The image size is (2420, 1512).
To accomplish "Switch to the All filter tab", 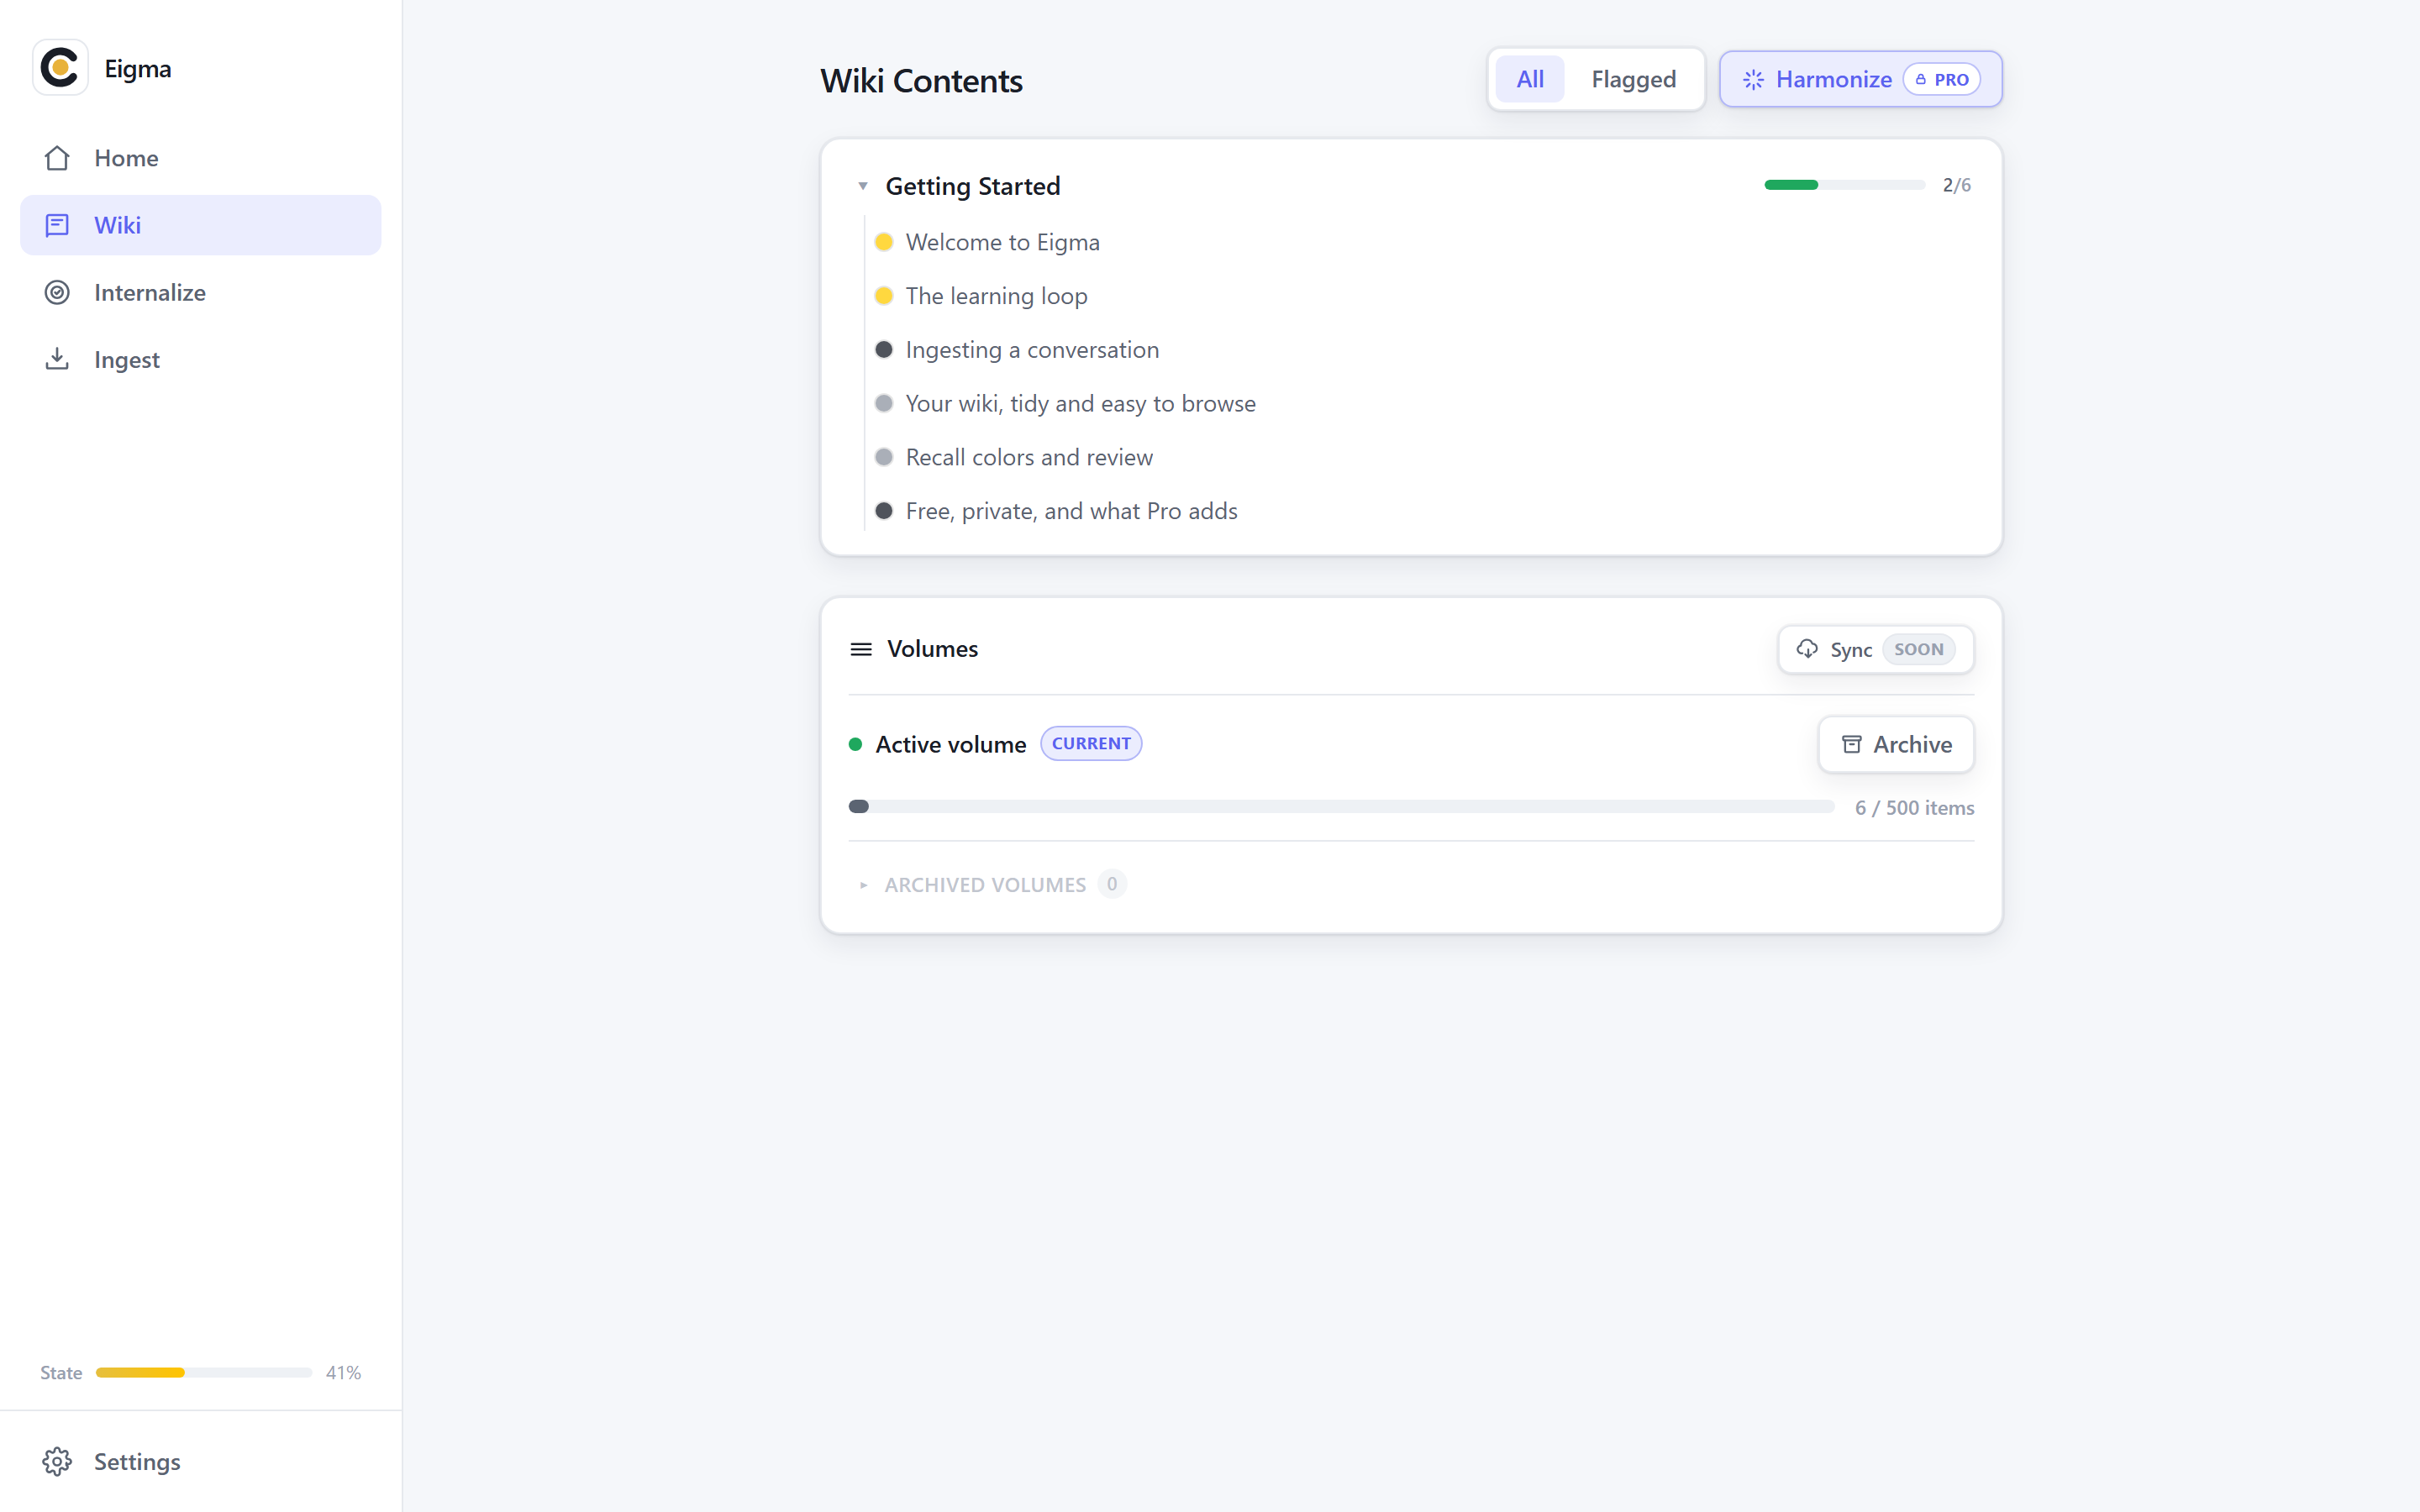I will tap(1530, 79).
